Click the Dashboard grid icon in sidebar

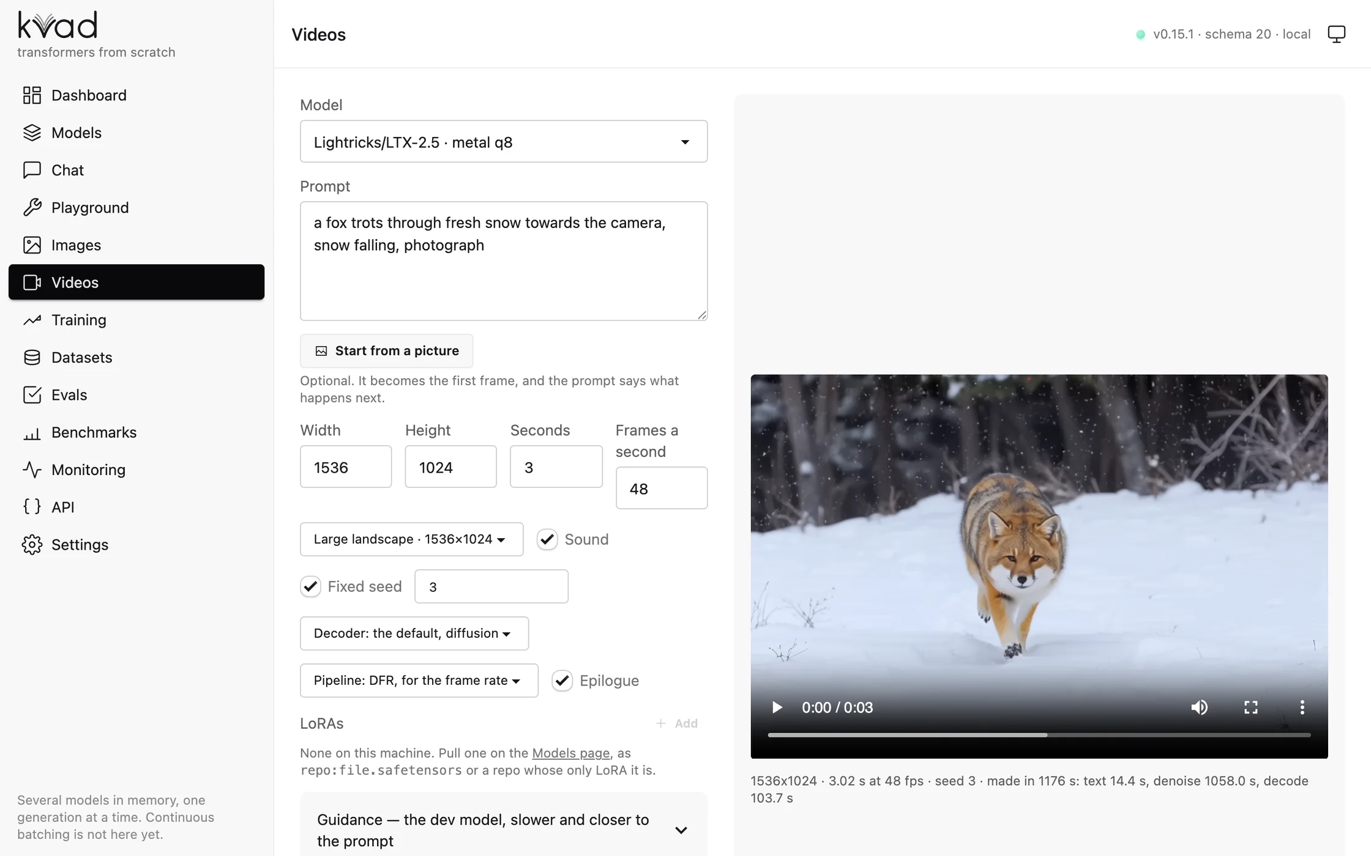(32, 95)
